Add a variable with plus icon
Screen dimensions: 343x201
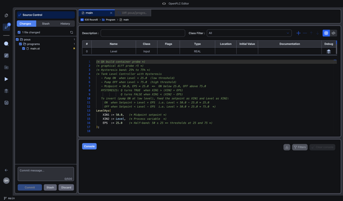(x=299, y=33)
